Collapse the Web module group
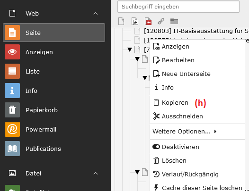 96,14
